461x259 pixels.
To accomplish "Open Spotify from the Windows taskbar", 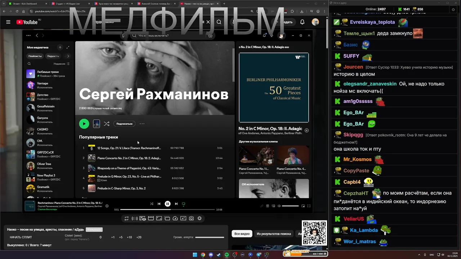I will [x=227, y=255].
